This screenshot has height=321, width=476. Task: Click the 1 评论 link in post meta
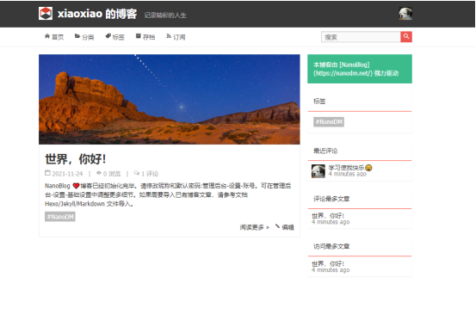click(150, 174)
